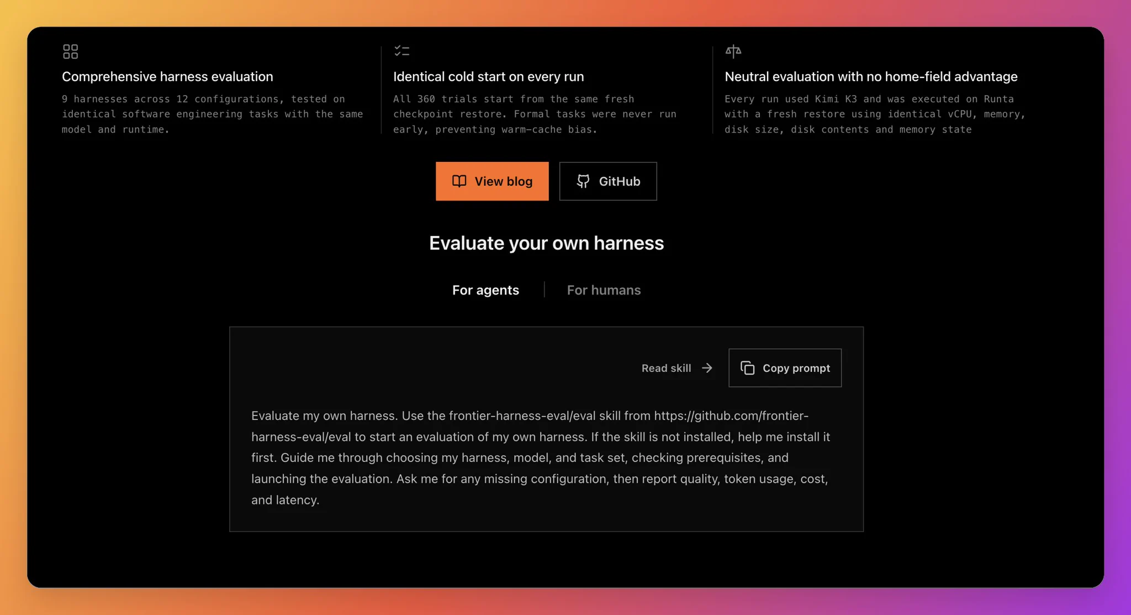Select the For agents tab
This screenshot has height=615, width=1131.
(485, 290)
